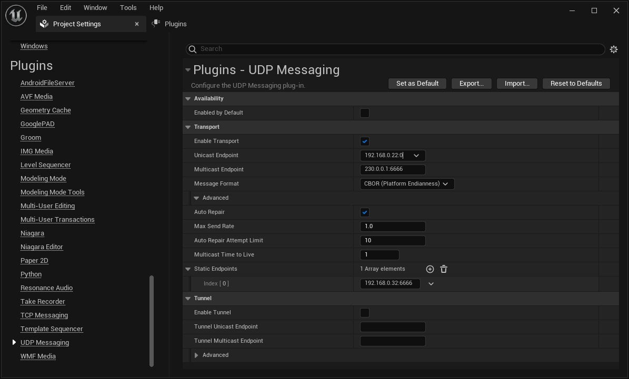Delete all Static Endpoints array elements
This screenshot has height=379, width=629.
click(444, 269)
